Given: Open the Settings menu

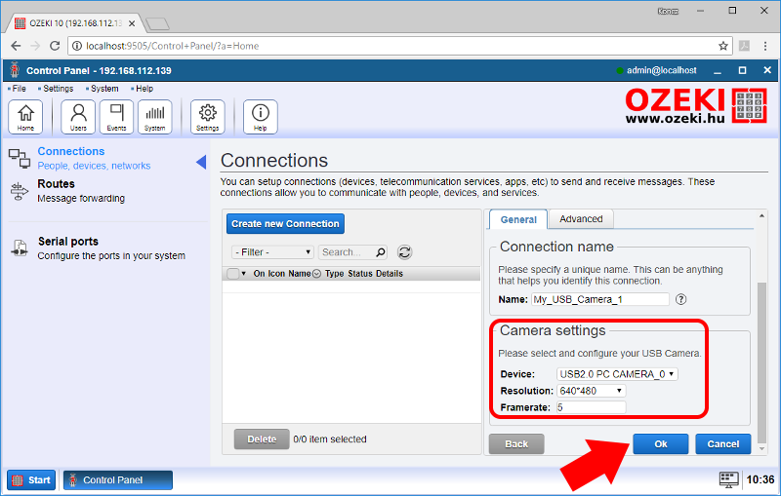Looking at the screenshot, I should click(x=58, y=89).
